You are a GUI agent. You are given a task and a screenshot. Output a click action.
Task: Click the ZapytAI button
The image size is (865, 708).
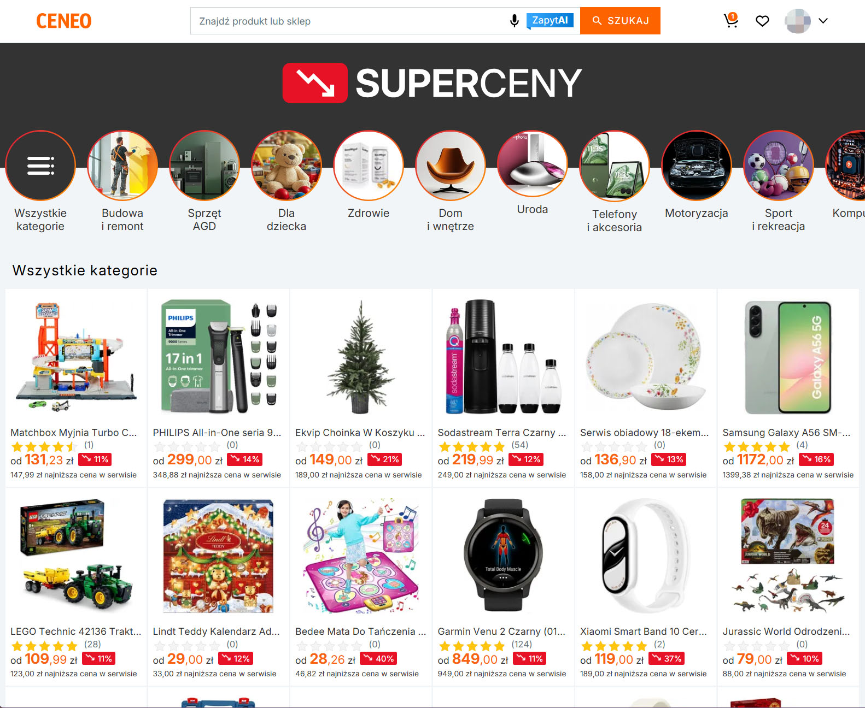point(550,21)
